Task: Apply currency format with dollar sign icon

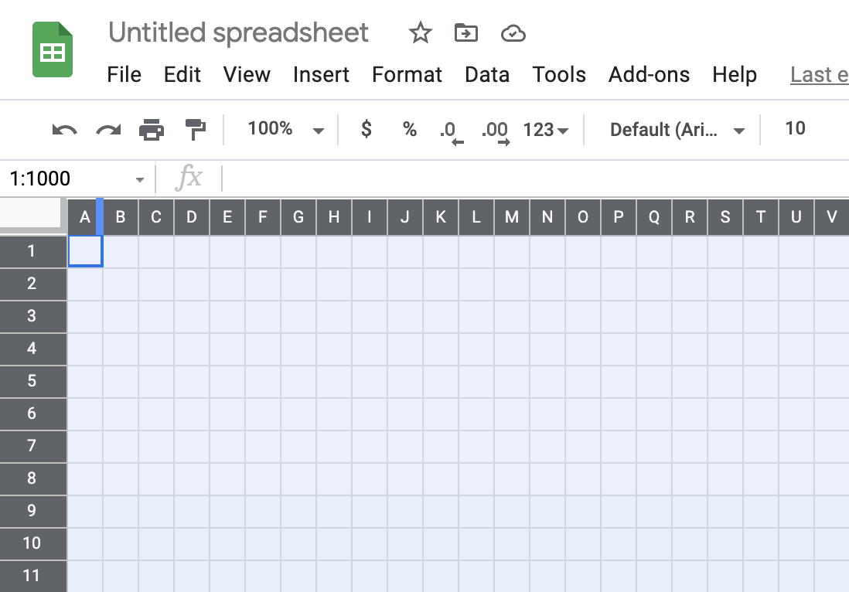Action: pos(365,129)
